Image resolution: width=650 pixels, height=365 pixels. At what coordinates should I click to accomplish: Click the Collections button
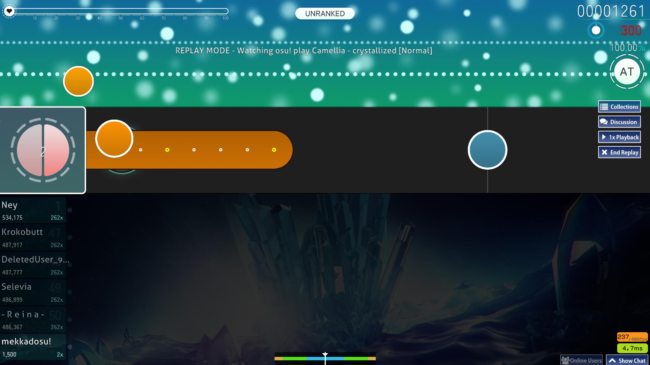[x=620, y=106]
